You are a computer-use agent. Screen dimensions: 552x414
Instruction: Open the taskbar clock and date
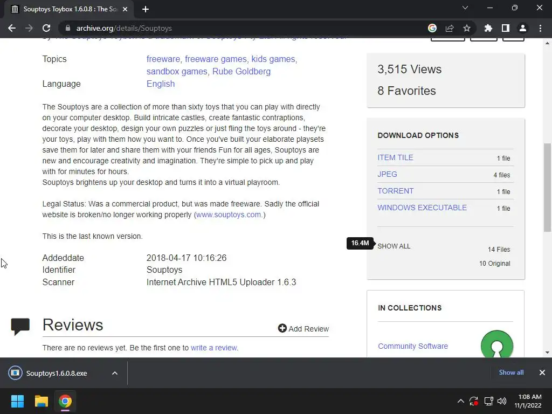[x=528, y=401]
